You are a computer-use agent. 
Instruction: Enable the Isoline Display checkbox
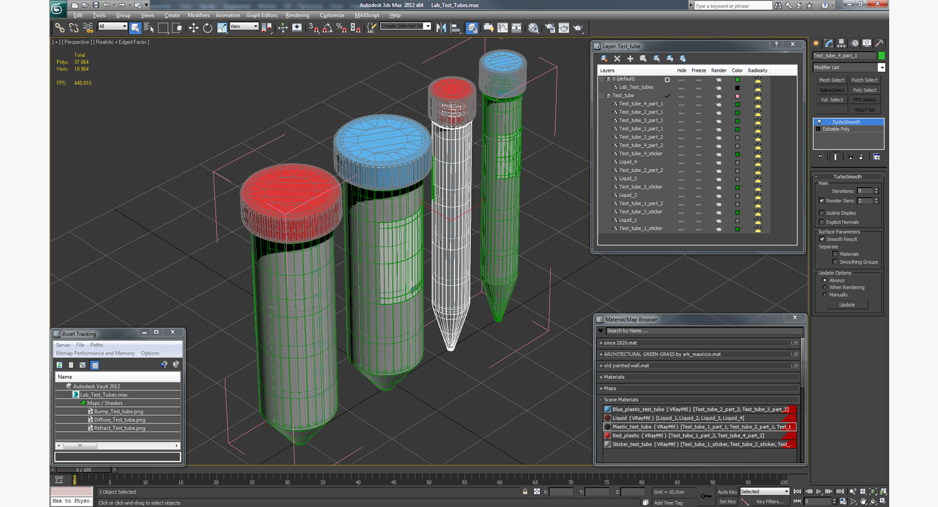[x=822, y=213]
